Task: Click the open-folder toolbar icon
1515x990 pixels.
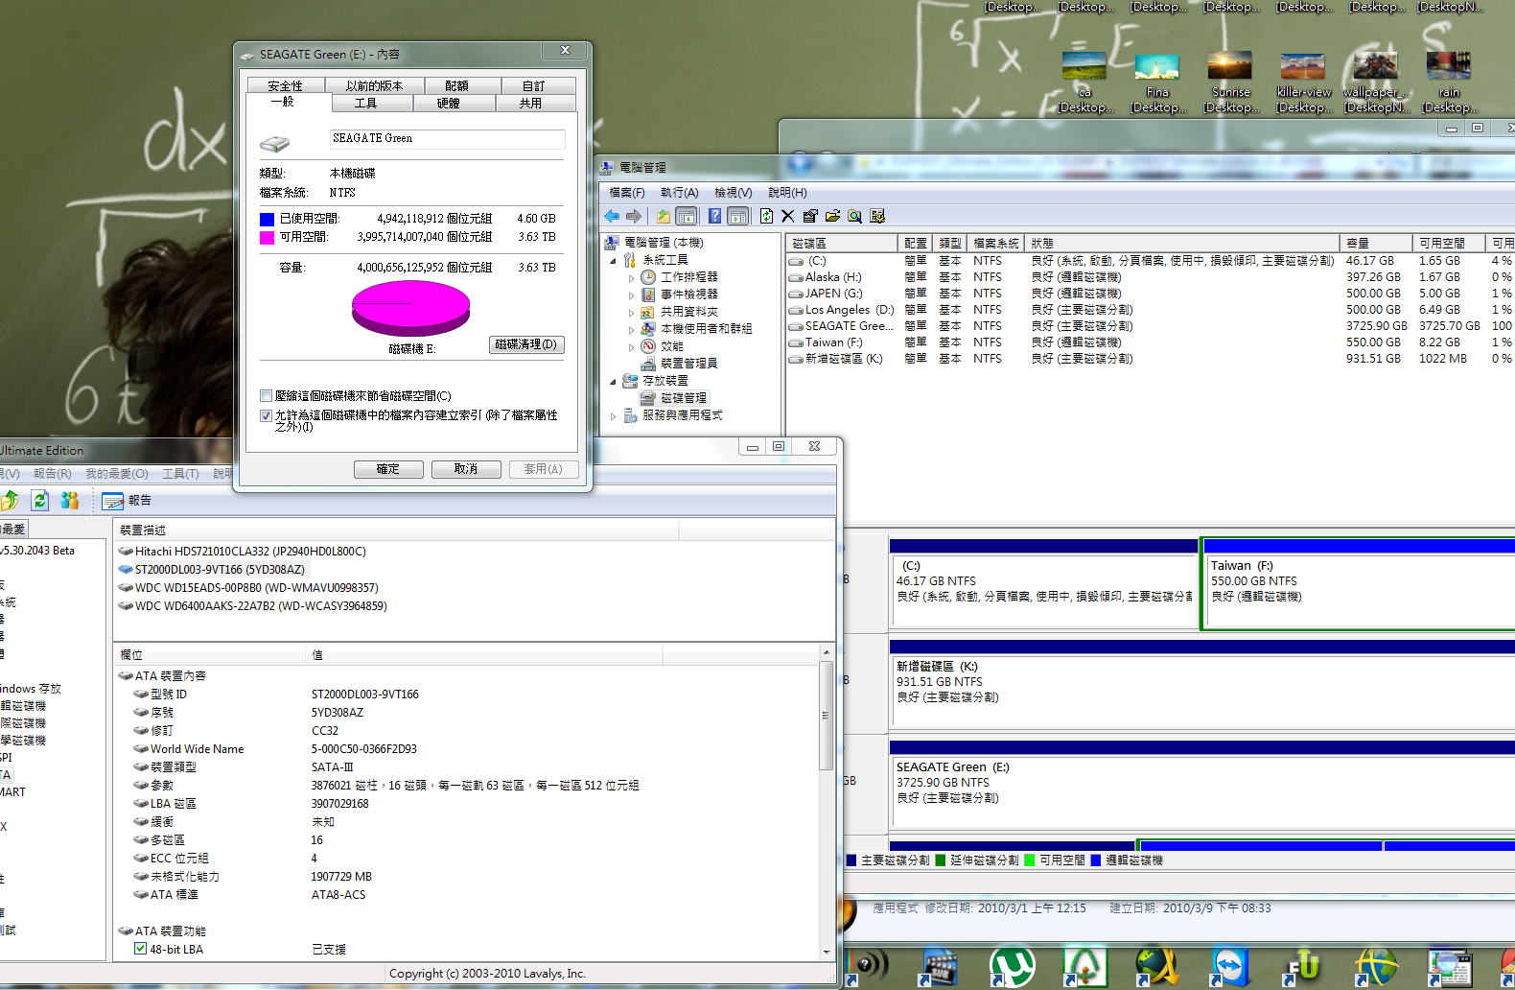Action: [832, 217]
